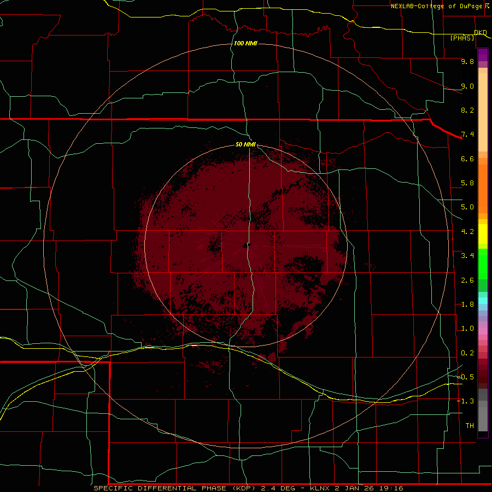This screenshot has width=492, height=492.
Task: Pick the yellow segment of the color bar
Action: point(483,234)
